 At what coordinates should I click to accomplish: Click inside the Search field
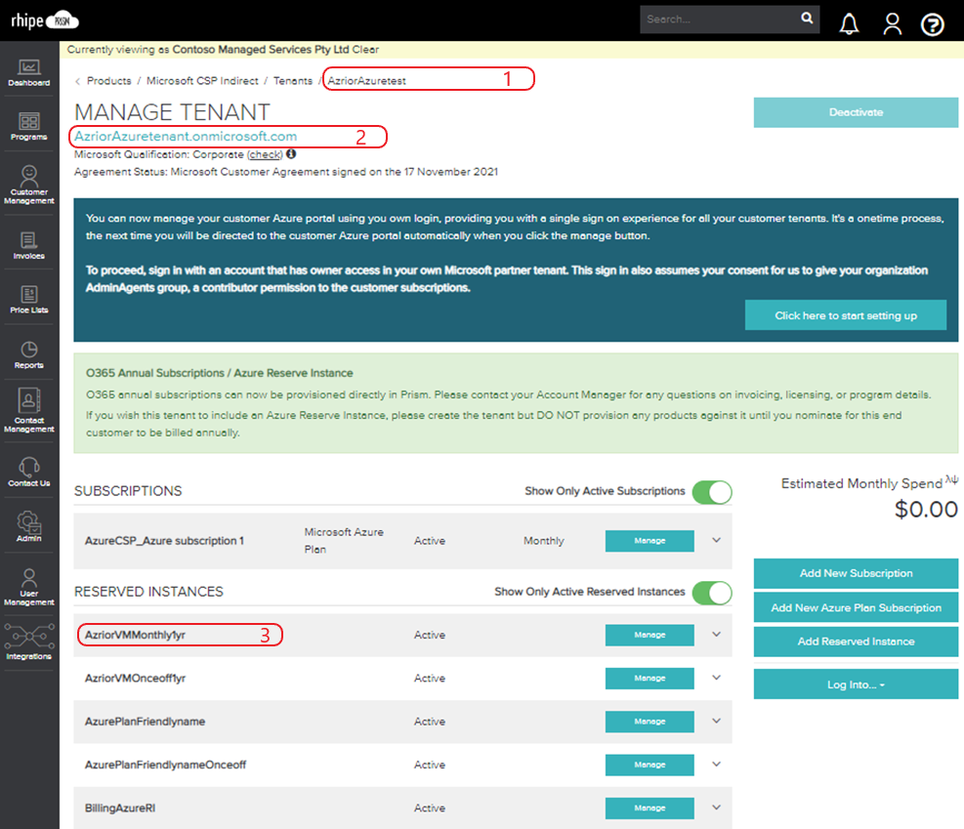click(723, 19)
